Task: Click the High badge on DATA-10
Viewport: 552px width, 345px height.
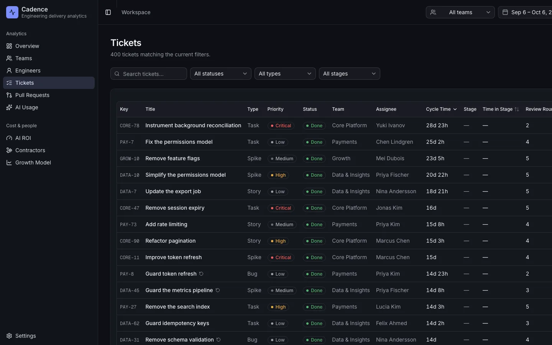Action: coord(278,175)
